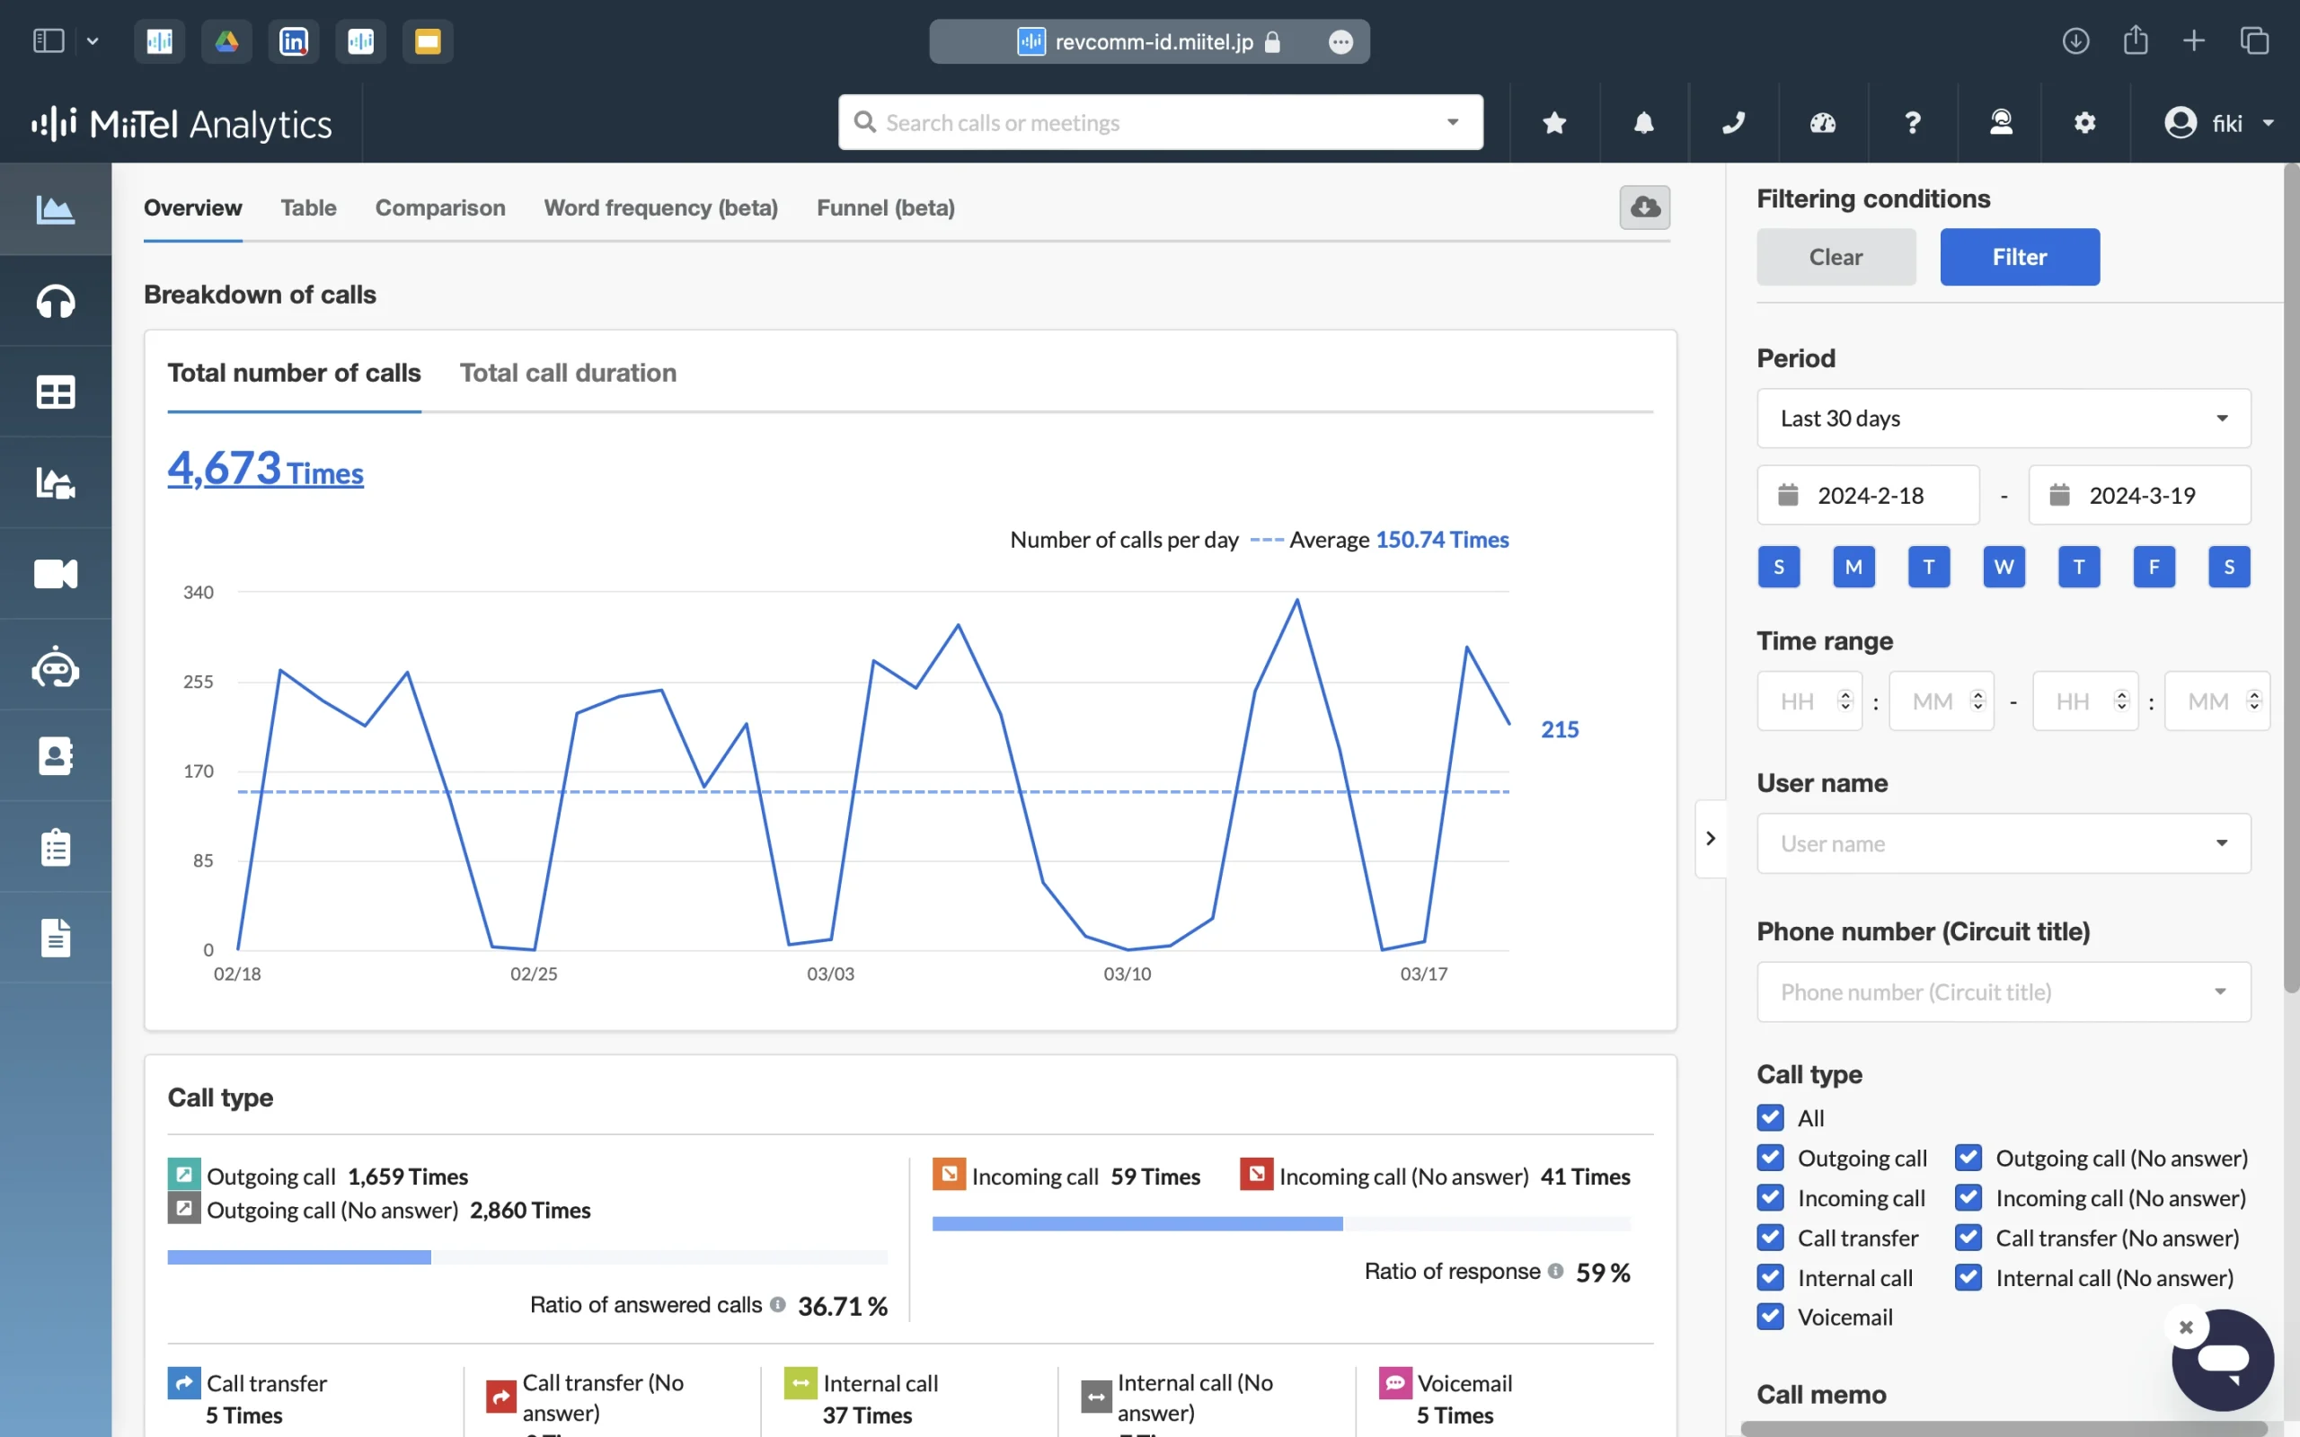Open favorites star icon in header
Viewport: 2300px width, 1437px height.
click(1554, 123)
